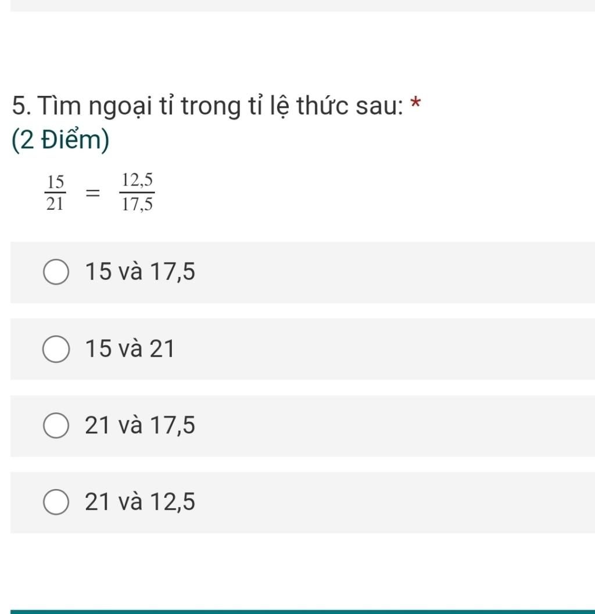The width and height of the screenshot is (595, 614).
Task: Click the gray divider bar at the top
Action: click(x=297, y=6)
